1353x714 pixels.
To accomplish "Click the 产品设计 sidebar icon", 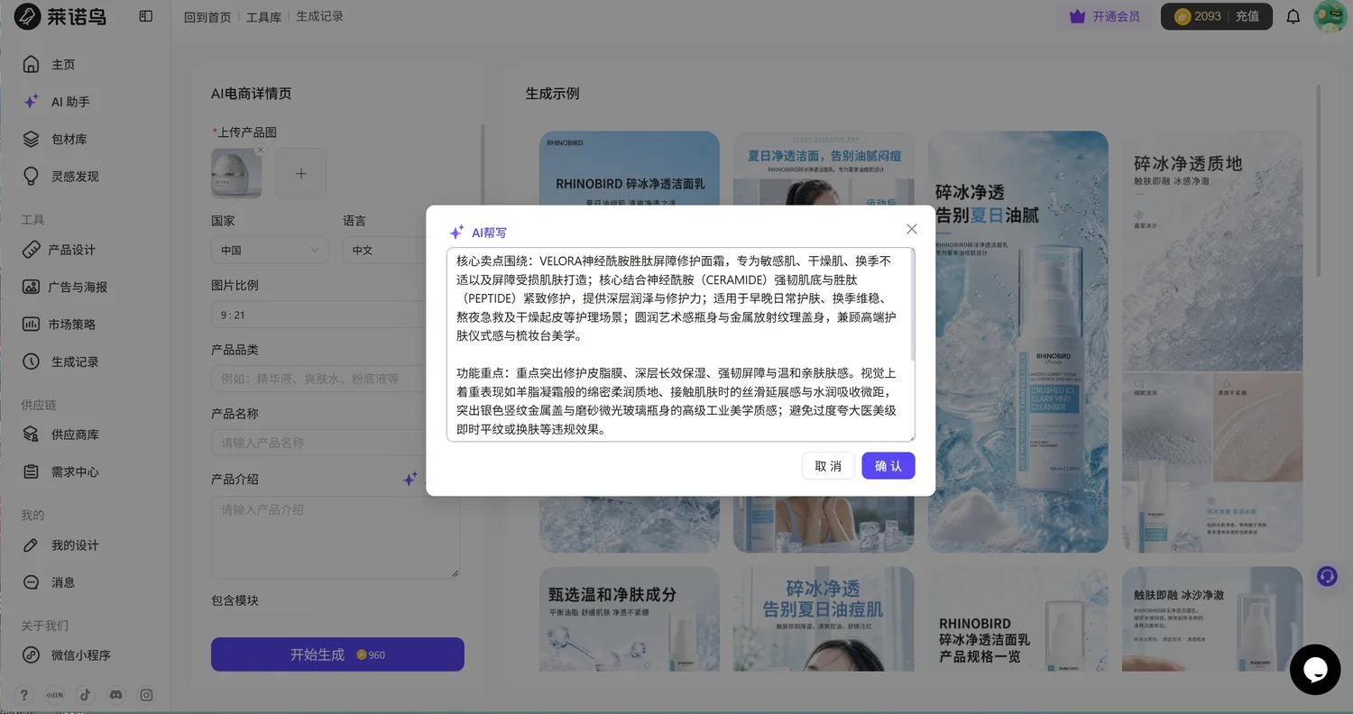I will pos(32,250).
